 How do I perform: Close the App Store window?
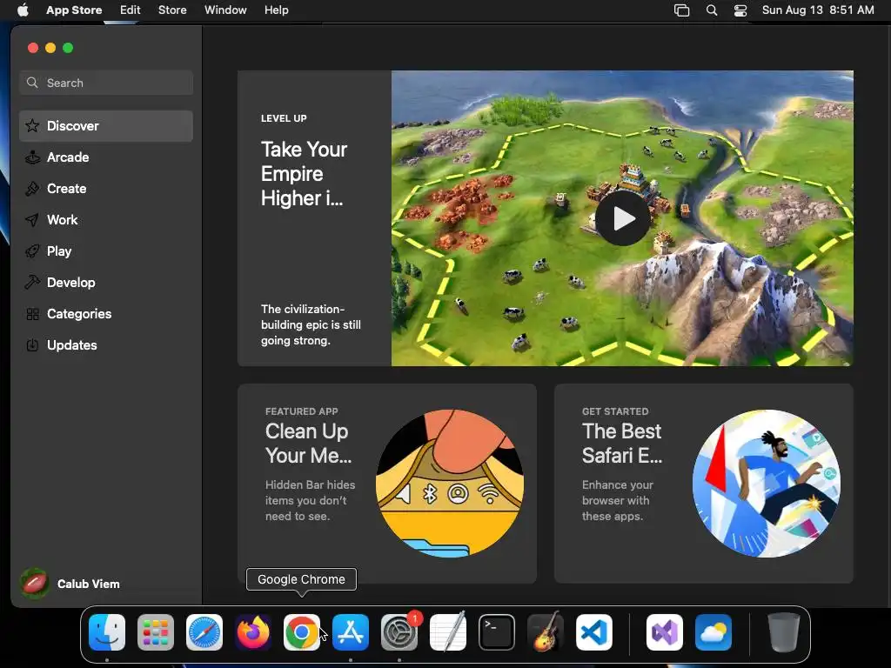click(x=33, y=48)
